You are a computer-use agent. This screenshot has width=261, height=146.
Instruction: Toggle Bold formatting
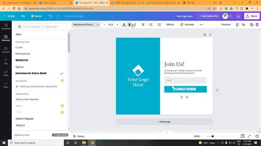tap(130, 25)
